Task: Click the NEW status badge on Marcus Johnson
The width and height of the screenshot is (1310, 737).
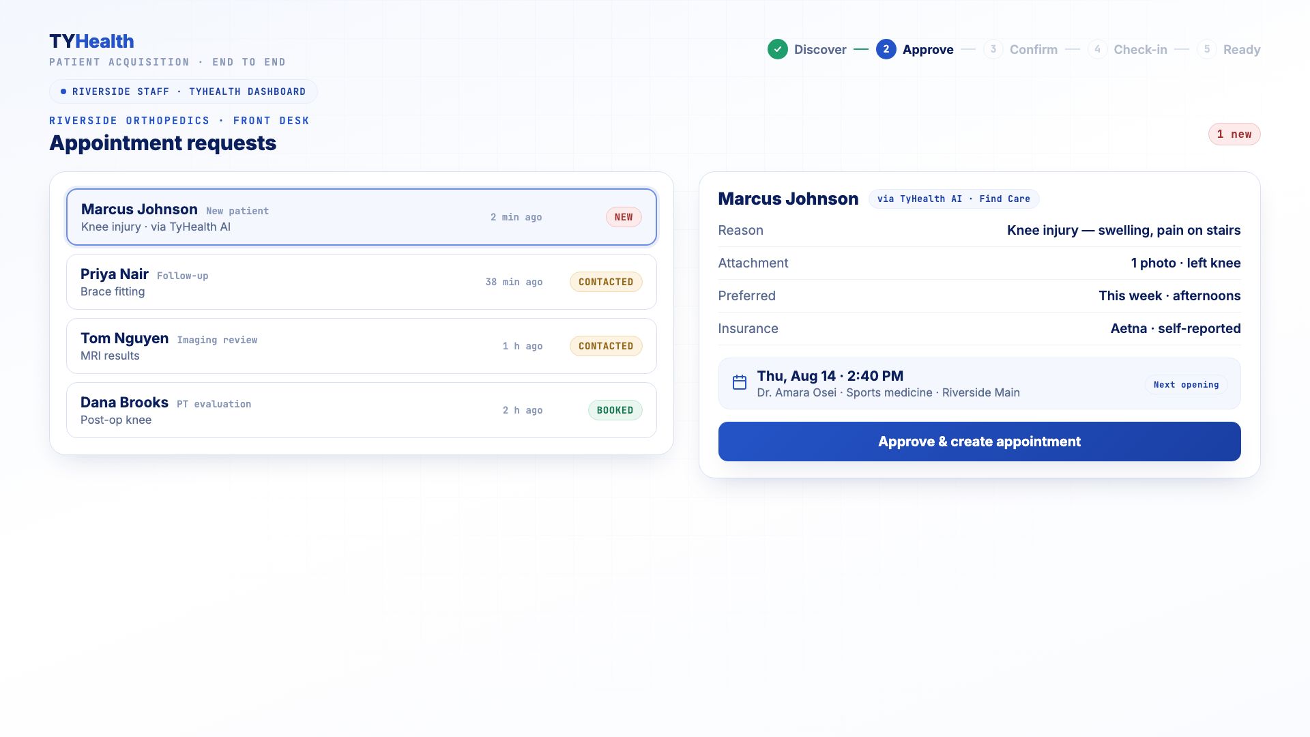Action: point(624,217)
